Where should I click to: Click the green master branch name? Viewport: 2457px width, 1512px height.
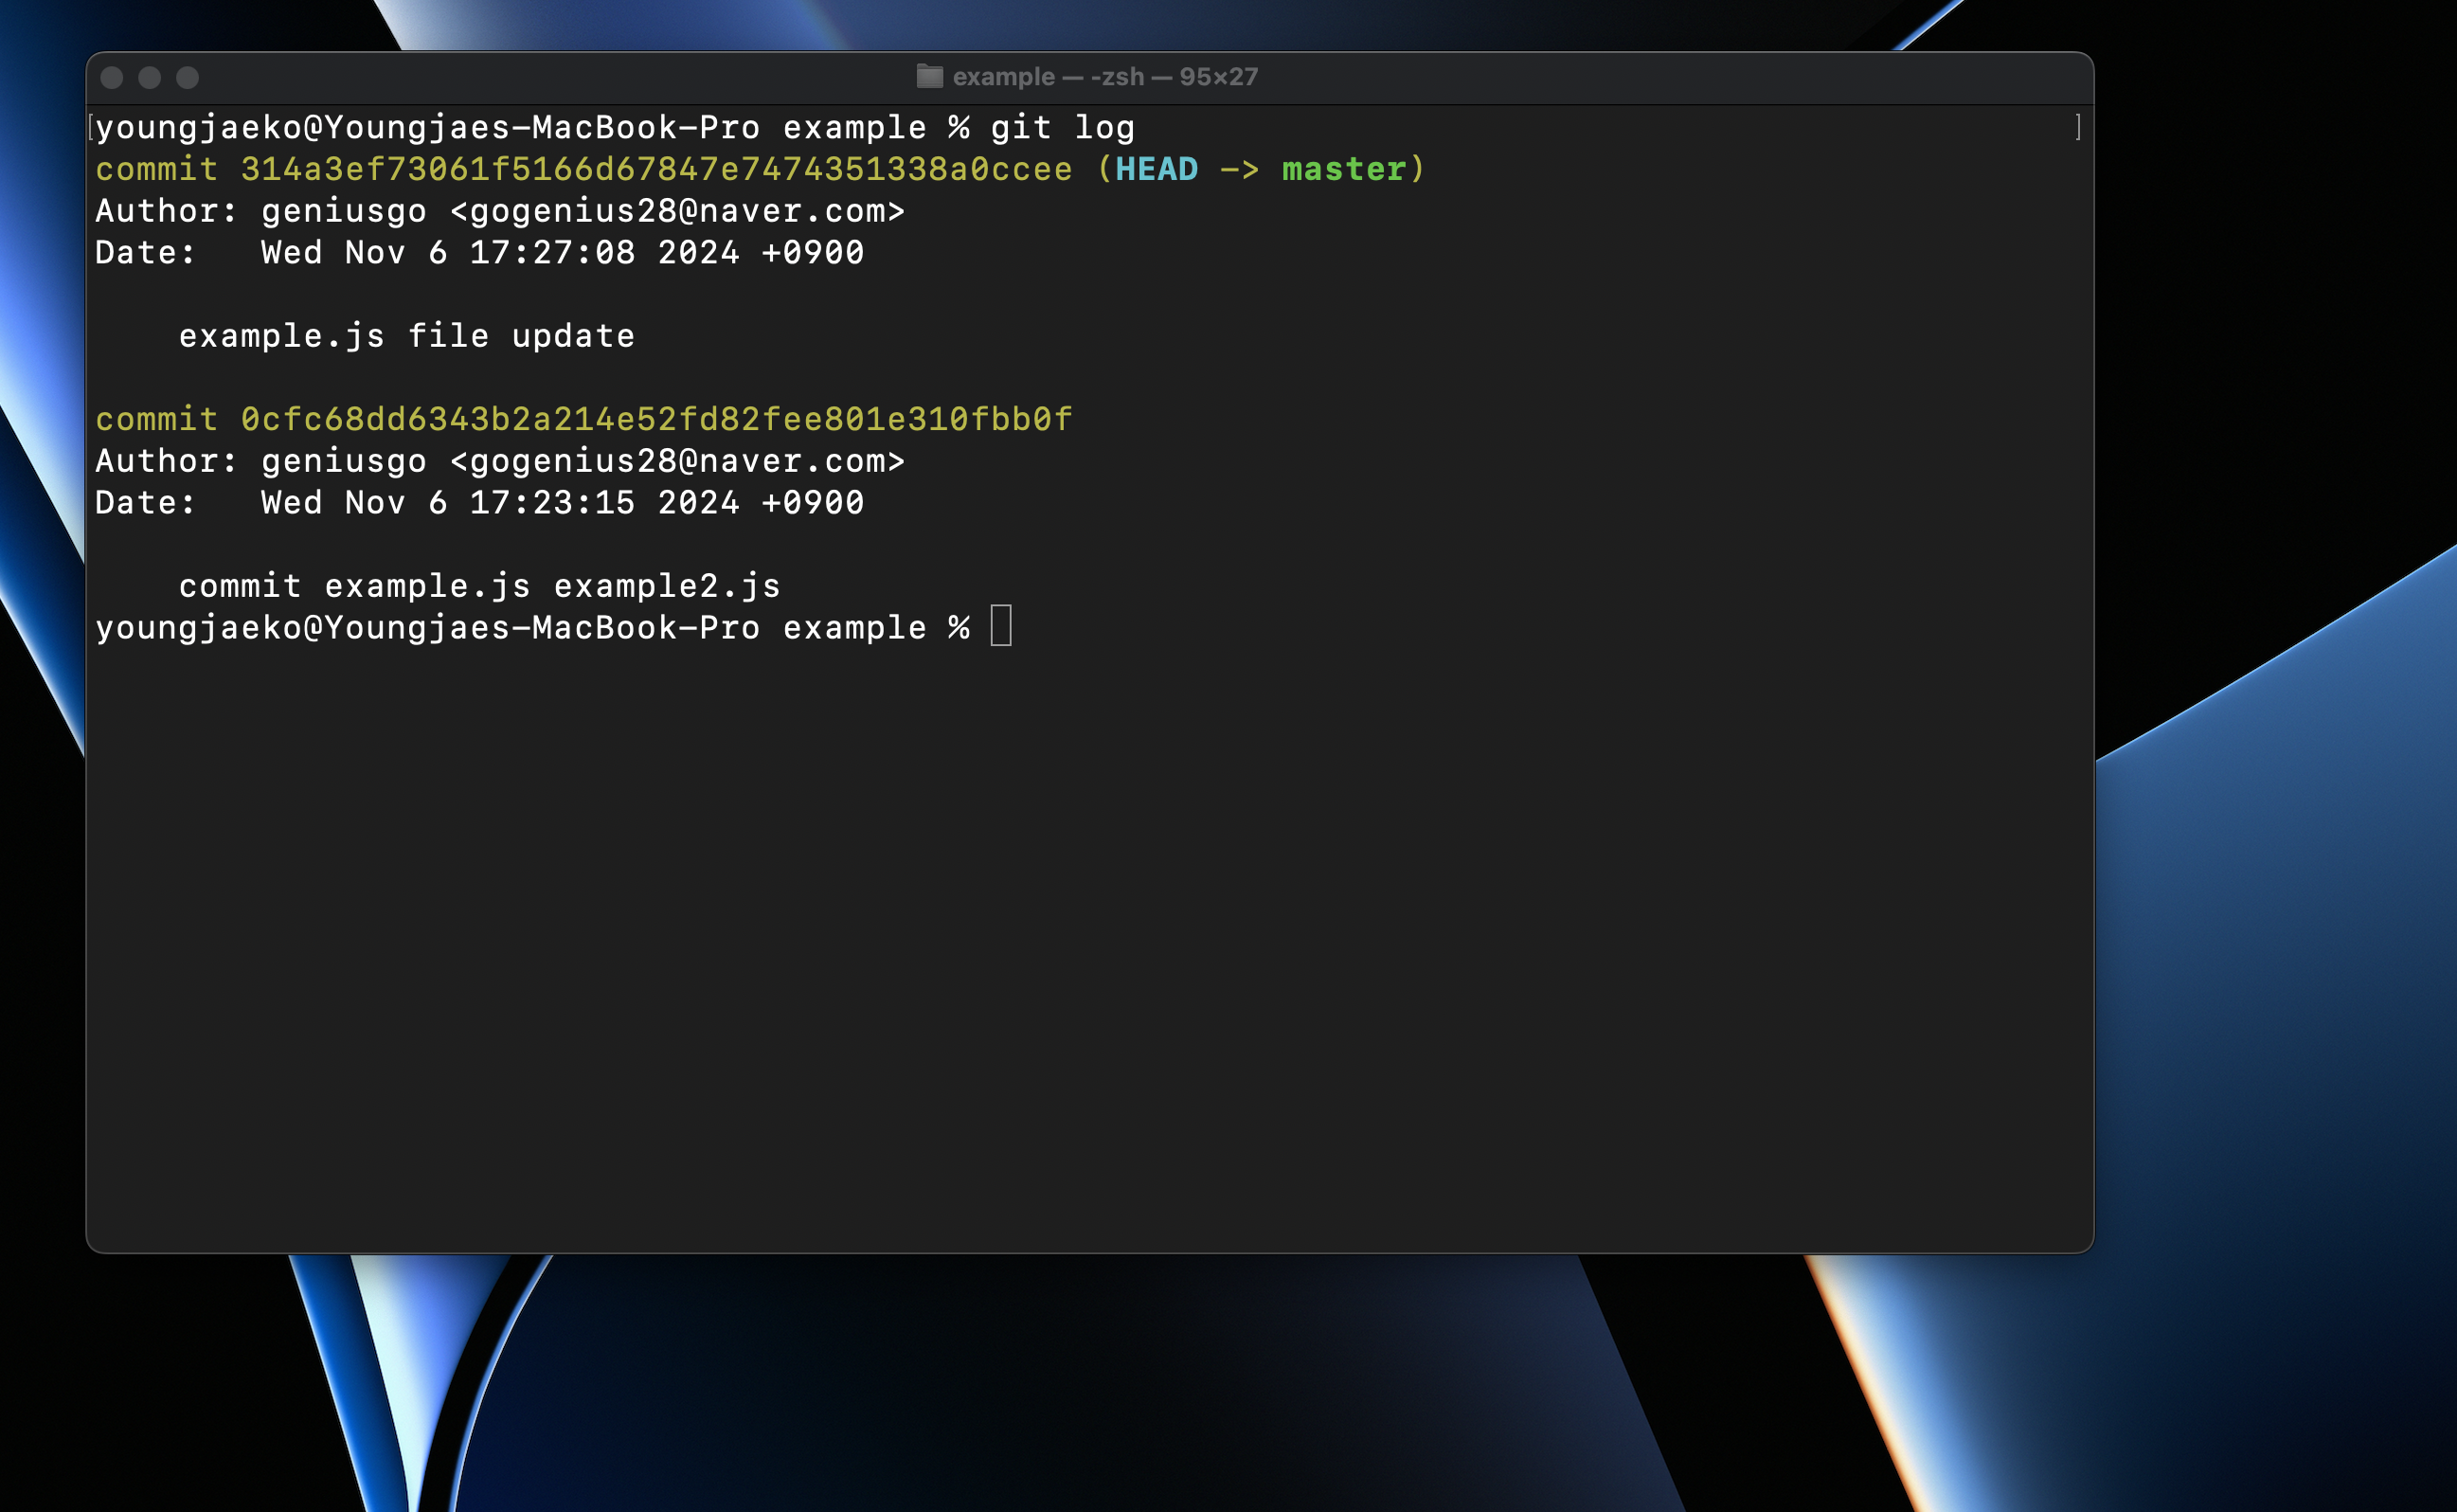point(1342,170)
